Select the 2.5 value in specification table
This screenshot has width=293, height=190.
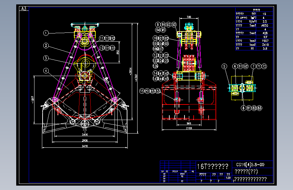click(x=265, y=22)
